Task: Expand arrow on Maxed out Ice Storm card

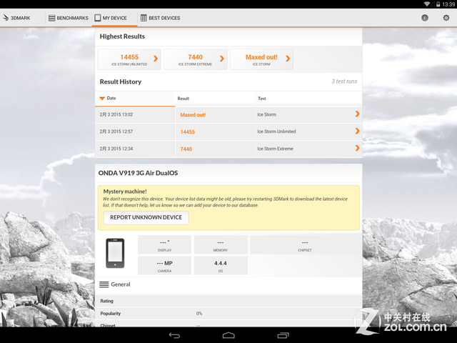Action: [x=288, y=59]
